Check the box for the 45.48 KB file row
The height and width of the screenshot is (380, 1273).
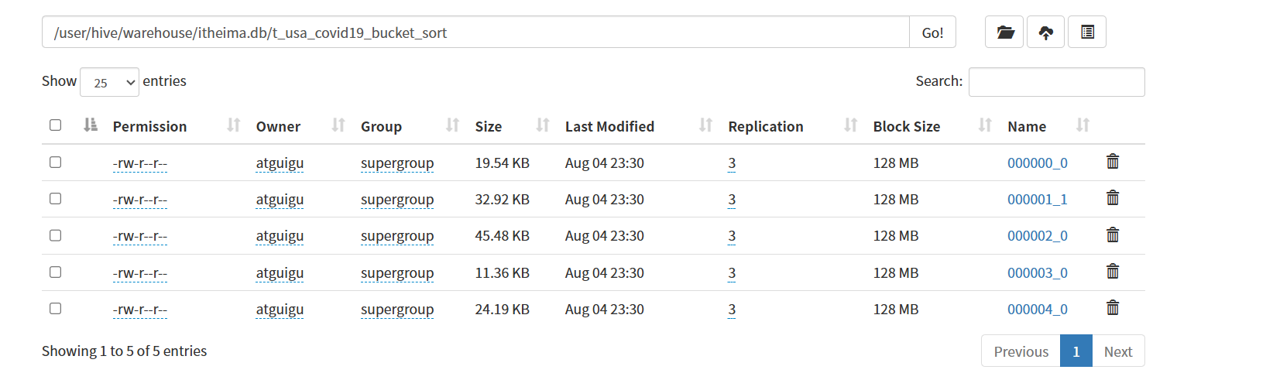55,235
